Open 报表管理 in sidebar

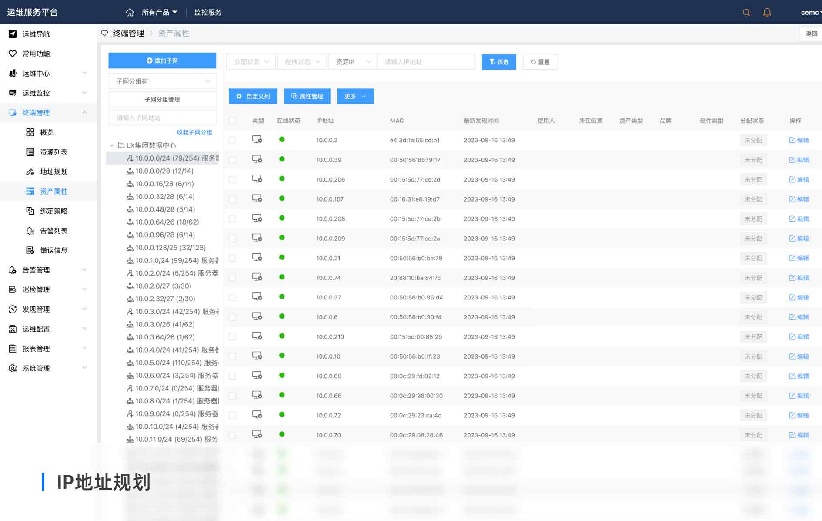(48, 348)
